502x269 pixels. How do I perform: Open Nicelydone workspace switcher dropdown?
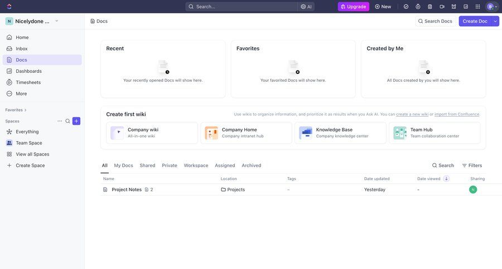[x=32, y=21]
